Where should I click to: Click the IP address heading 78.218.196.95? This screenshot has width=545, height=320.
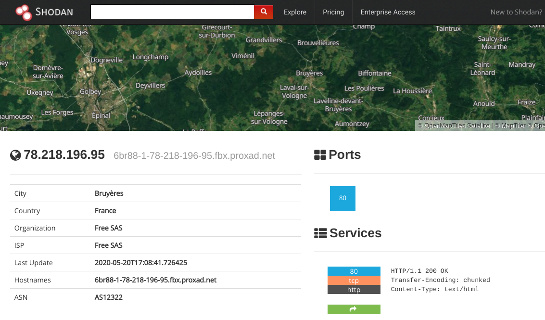[x=64, y=155]
